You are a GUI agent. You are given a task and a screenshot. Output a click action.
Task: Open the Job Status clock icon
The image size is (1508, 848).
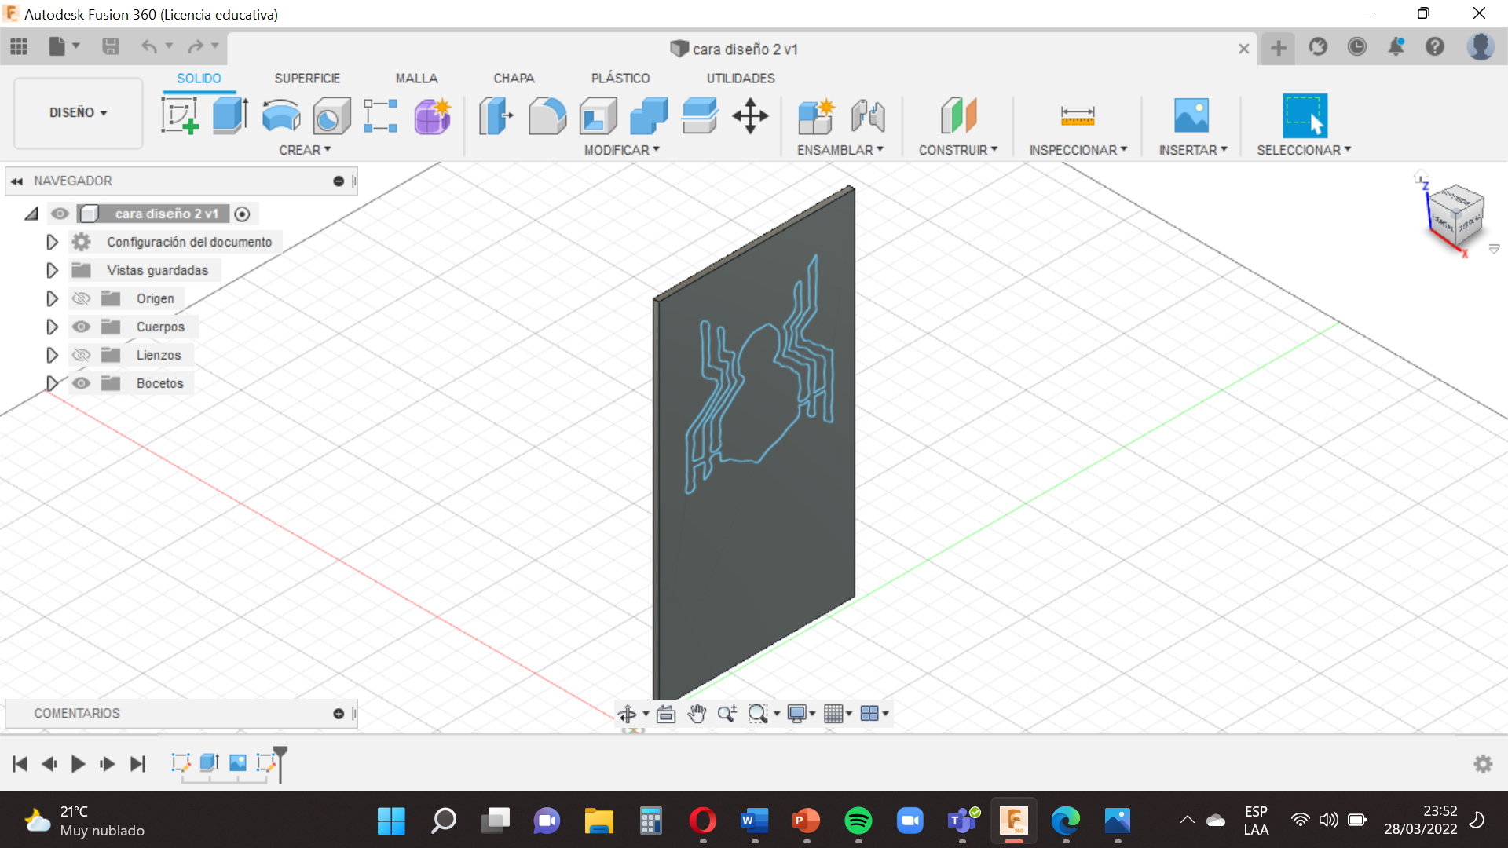pyautogui.click(x=1357, y=47)
